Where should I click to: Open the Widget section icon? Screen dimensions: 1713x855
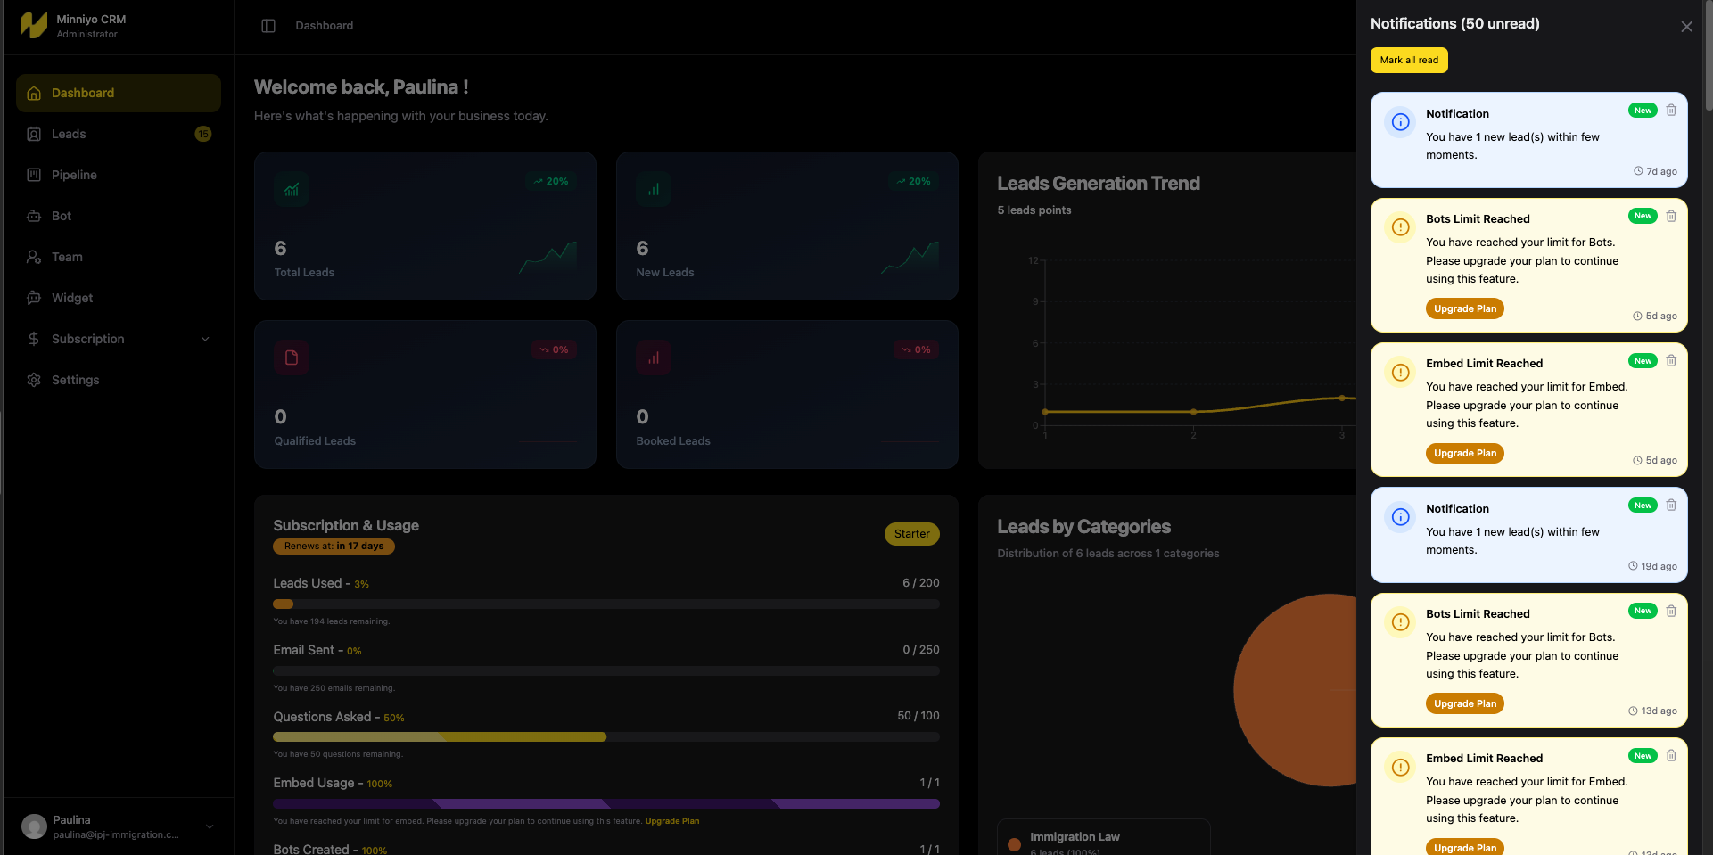point(34,298)
